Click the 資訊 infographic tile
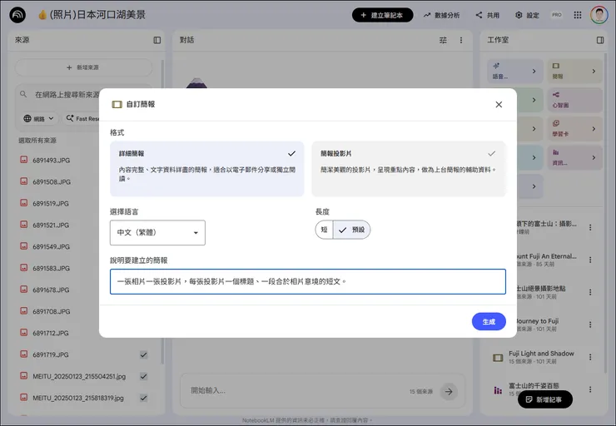Viewport: 616px width, 426px height. pyautogui.click(x=574, y=157)
